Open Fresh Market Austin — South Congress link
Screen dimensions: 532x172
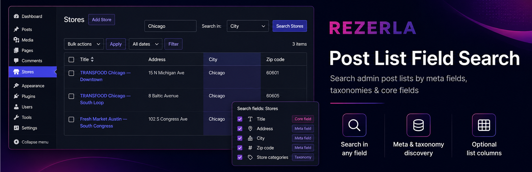(104, 122)
